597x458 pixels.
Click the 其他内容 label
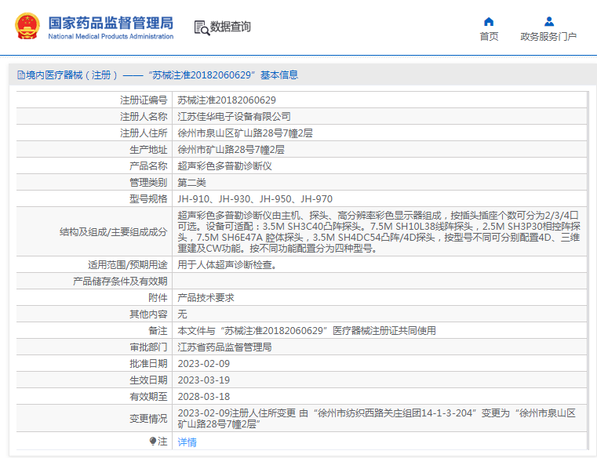(x=148, y=314)
